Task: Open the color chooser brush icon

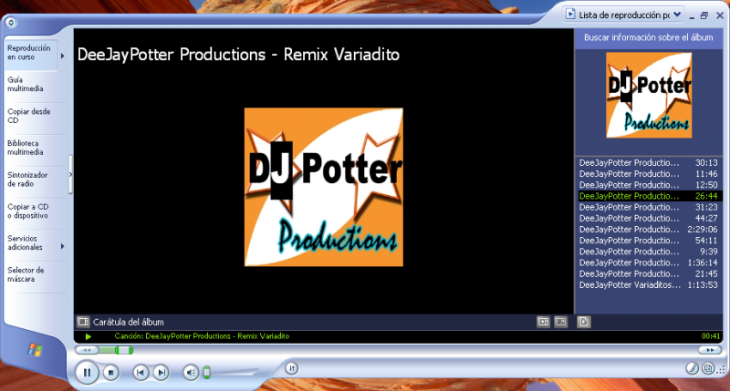Action: click(x=693, y=368)
